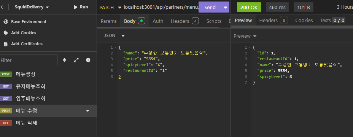Click the "spicyLevel": 6 response line
Screen dimensions: 353x137
[275, 76]
